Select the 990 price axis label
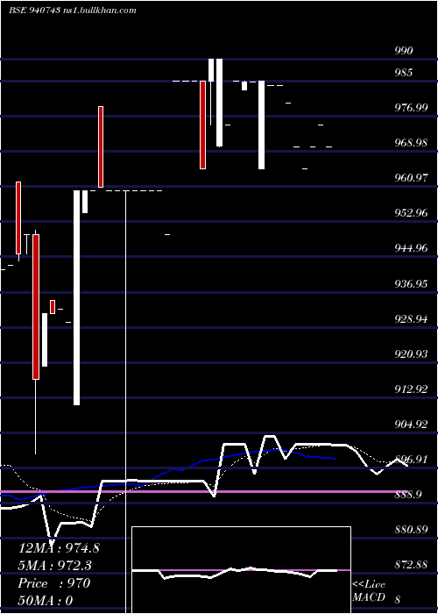 (x=404, y=51)
